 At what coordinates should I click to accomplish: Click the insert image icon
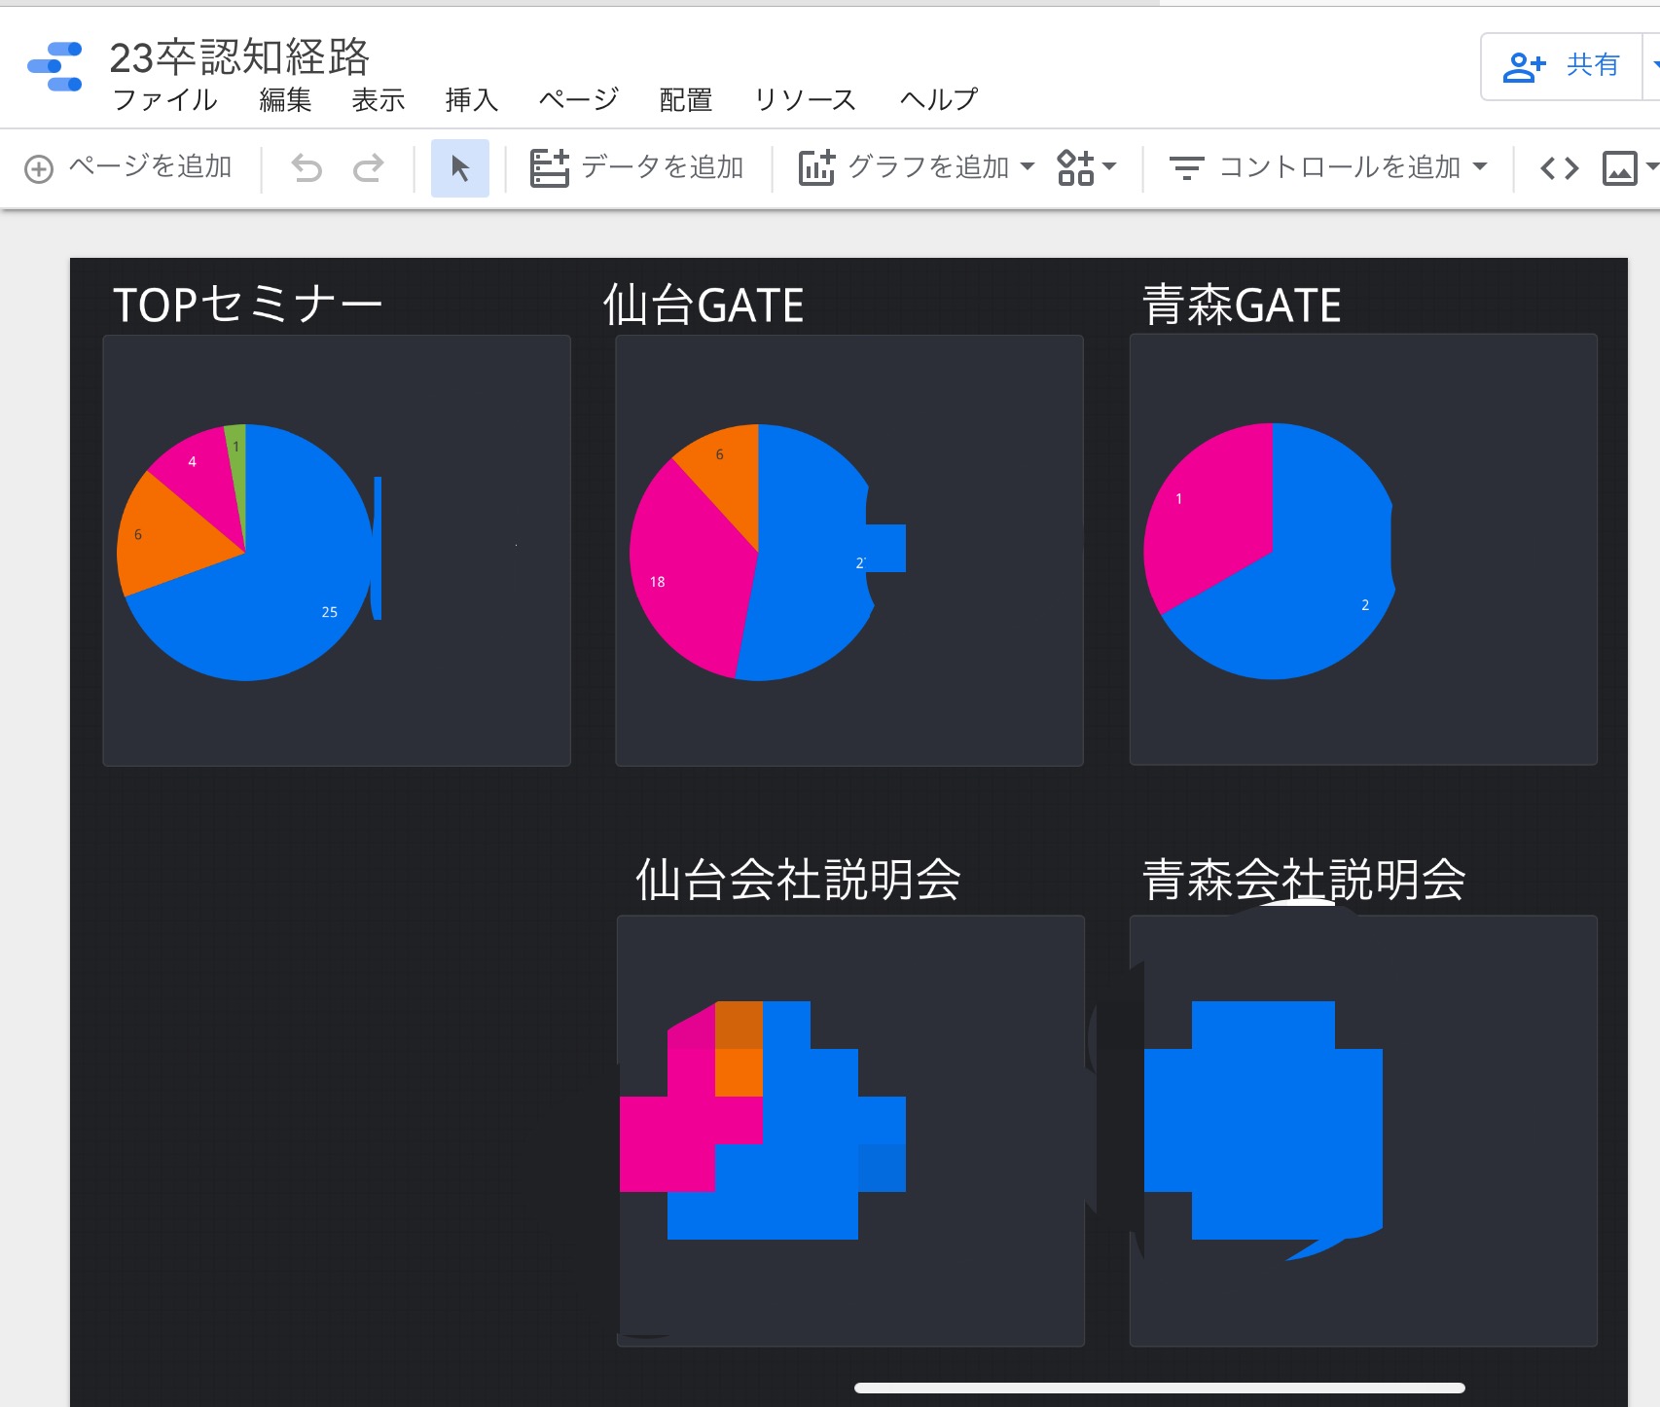[1619, 168]
